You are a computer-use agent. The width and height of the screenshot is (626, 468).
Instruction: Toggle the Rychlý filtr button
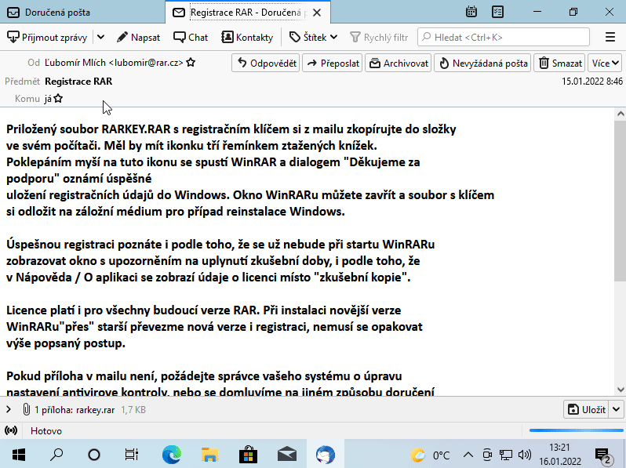379,38
